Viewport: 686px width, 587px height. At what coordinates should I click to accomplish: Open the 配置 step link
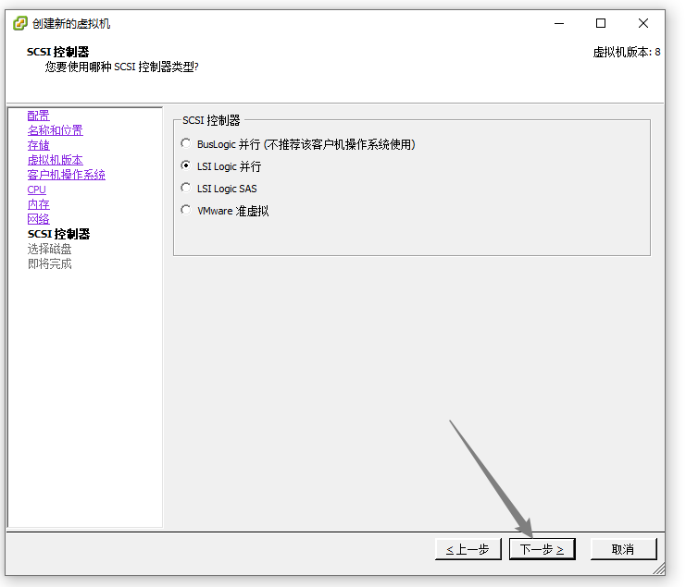pos(39,116)
